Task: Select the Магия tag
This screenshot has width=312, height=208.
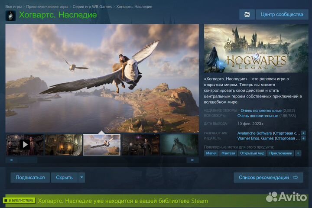Action: (x=211, y=153)
